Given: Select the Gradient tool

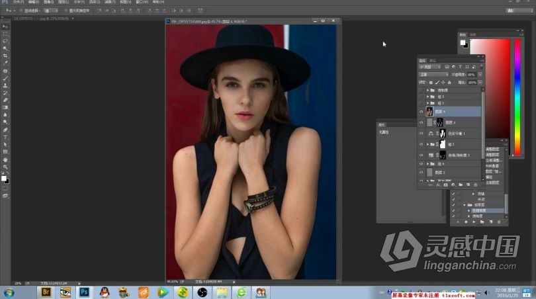Looking at the screenshot, I should point(5,107).
